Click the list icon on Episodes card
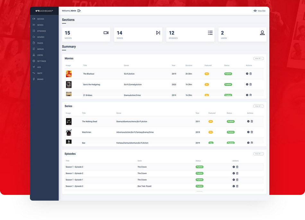 (x=210, y=33)
